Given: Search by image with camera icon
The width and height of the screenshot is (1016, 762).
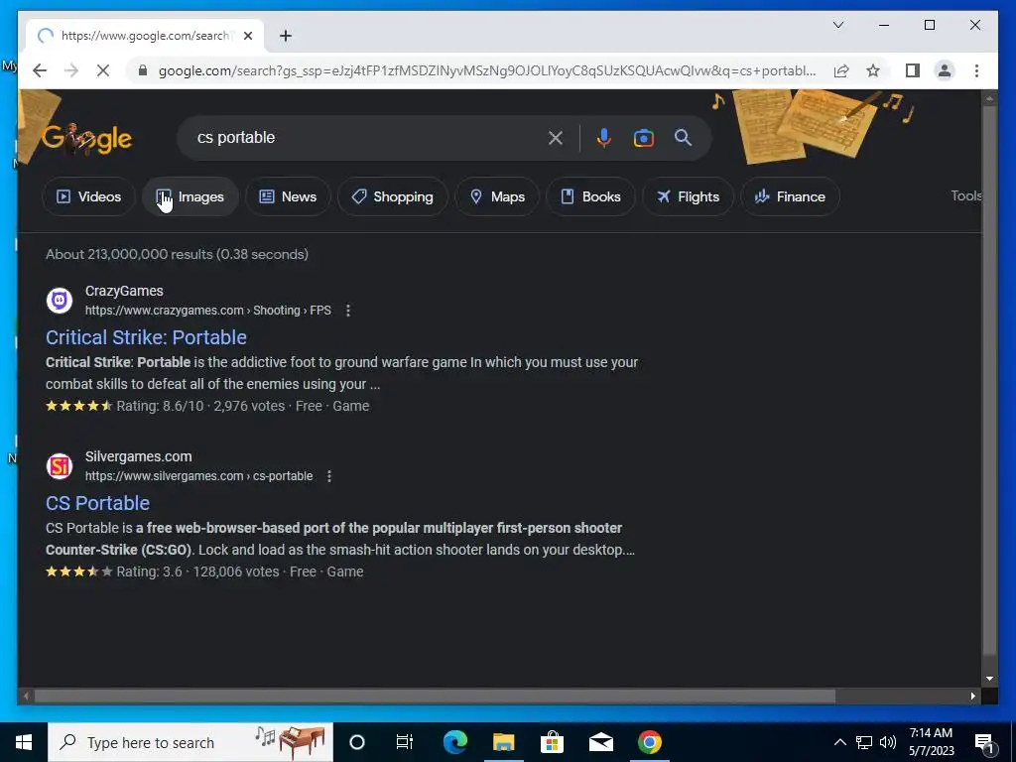Looking at the screenshot, I should point(643,138).
